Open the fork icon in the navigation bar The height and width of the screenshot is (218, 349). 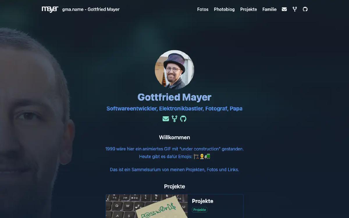pyautogui.click(x=295, y=9)
